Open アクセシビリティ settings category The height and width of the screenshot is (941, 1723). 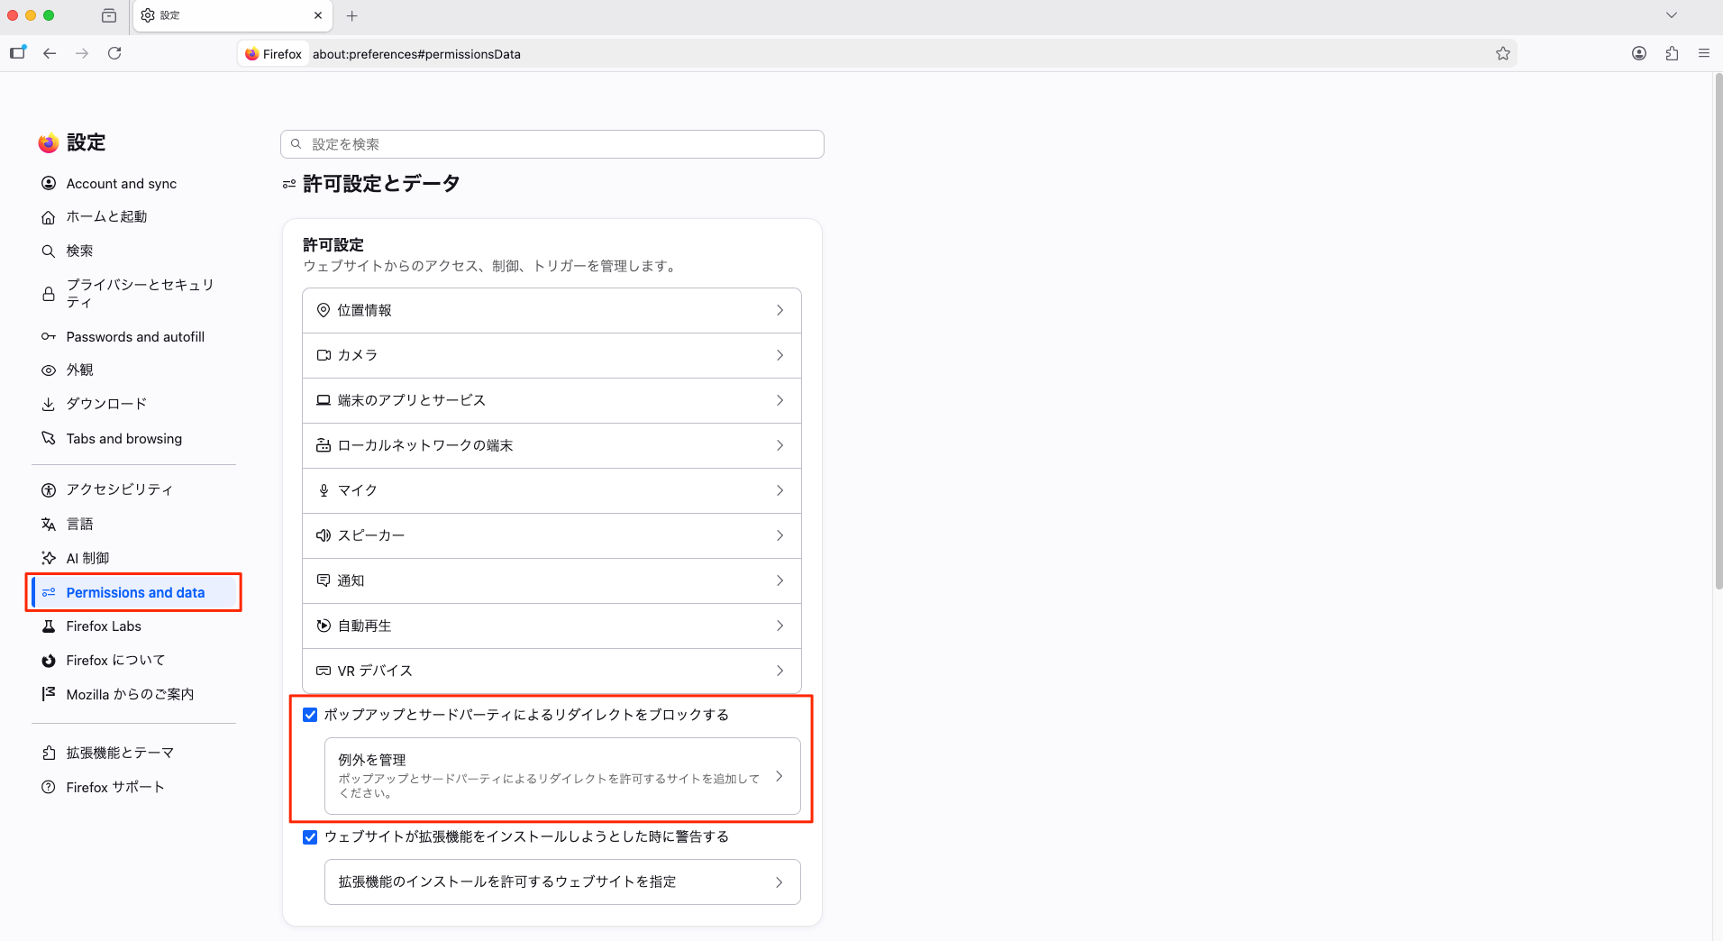pyautogui.click(x=133, y=489)
